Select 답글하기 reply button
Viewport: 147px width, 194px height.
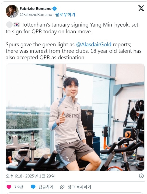pyautogui.click(x=46, y=187)
